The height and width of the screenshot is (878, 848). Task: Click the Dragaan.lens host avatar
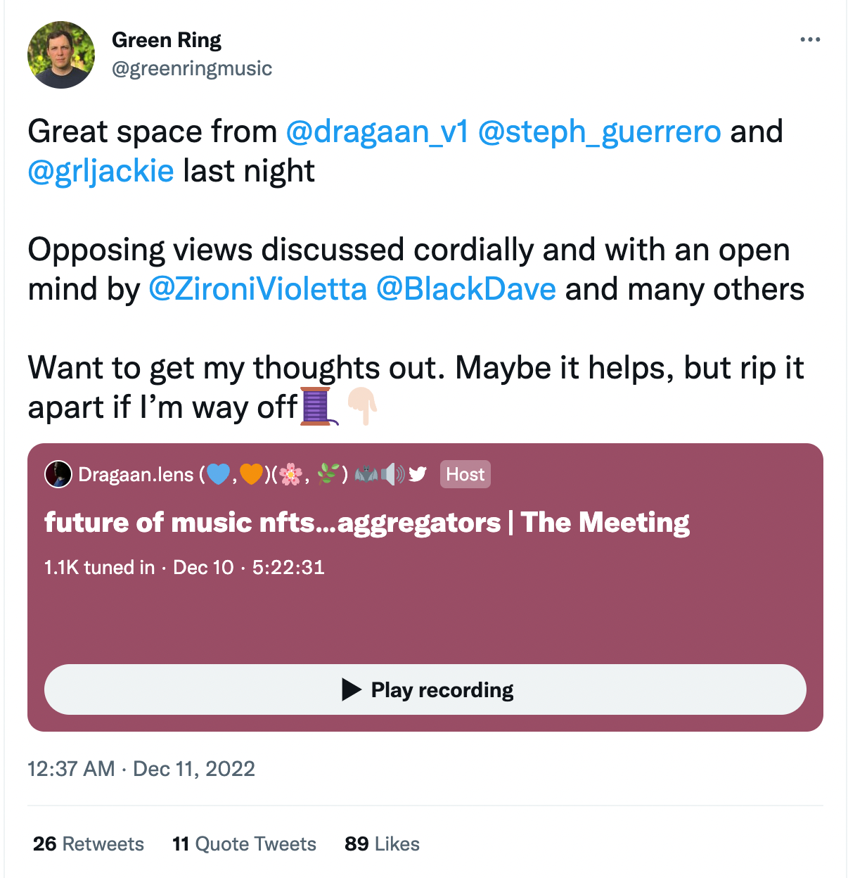pos(59,474)
